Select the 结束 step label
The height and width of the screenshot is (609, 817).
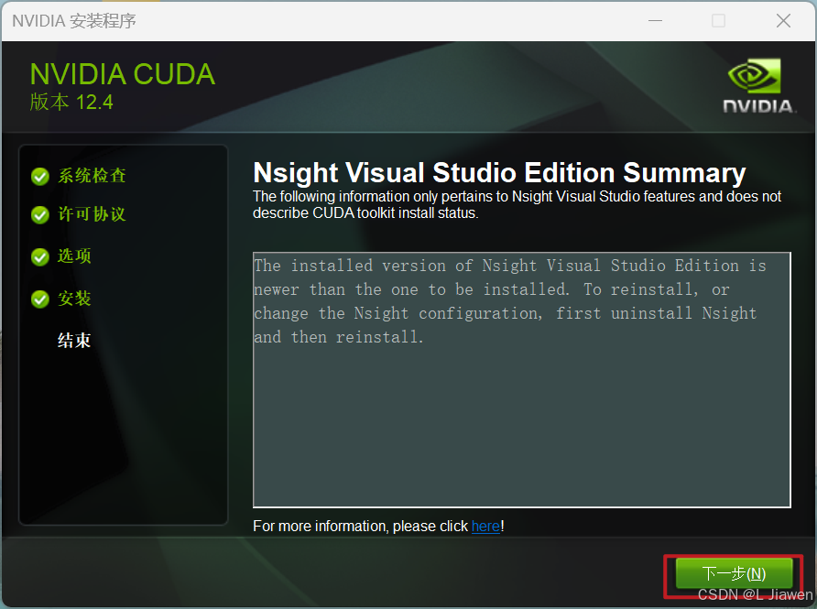[x=74, y=340]
